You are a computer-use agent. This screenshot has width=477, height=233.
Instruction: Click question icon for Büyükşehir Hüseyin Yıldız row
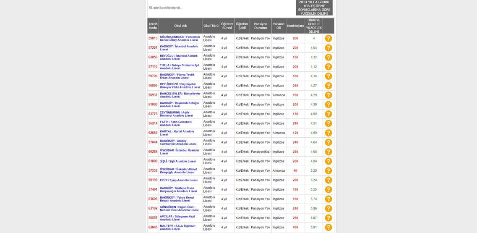(x=328, y=86)
